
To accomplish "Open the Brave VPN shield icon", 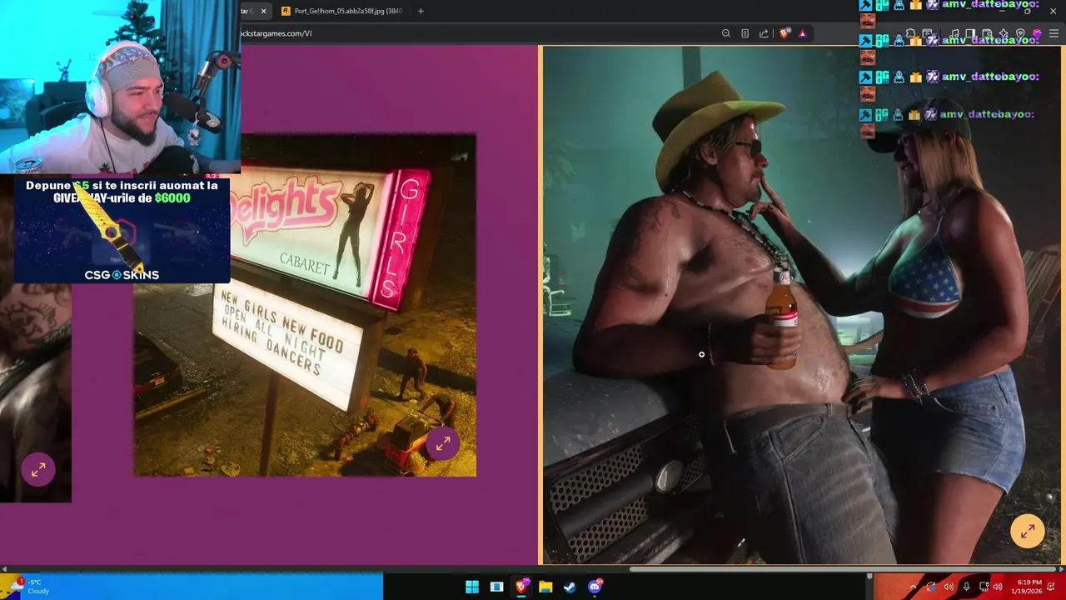I will 1020,33.
